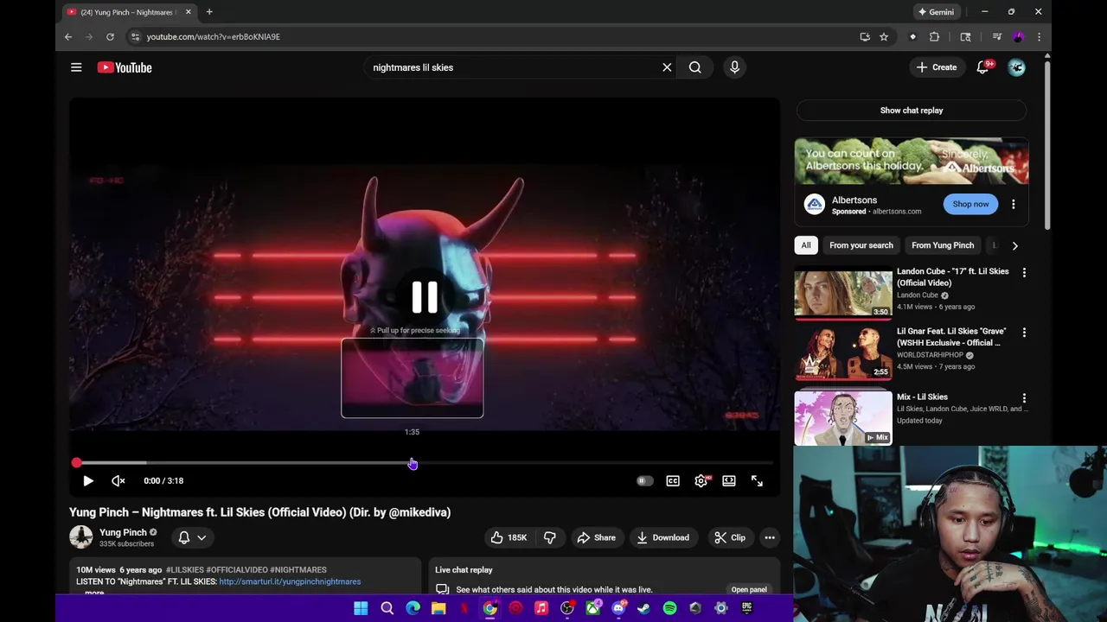Open the Albertsons ad options menu
The height and width of the screenshot is (622, 1107).
coord(1014,205)
